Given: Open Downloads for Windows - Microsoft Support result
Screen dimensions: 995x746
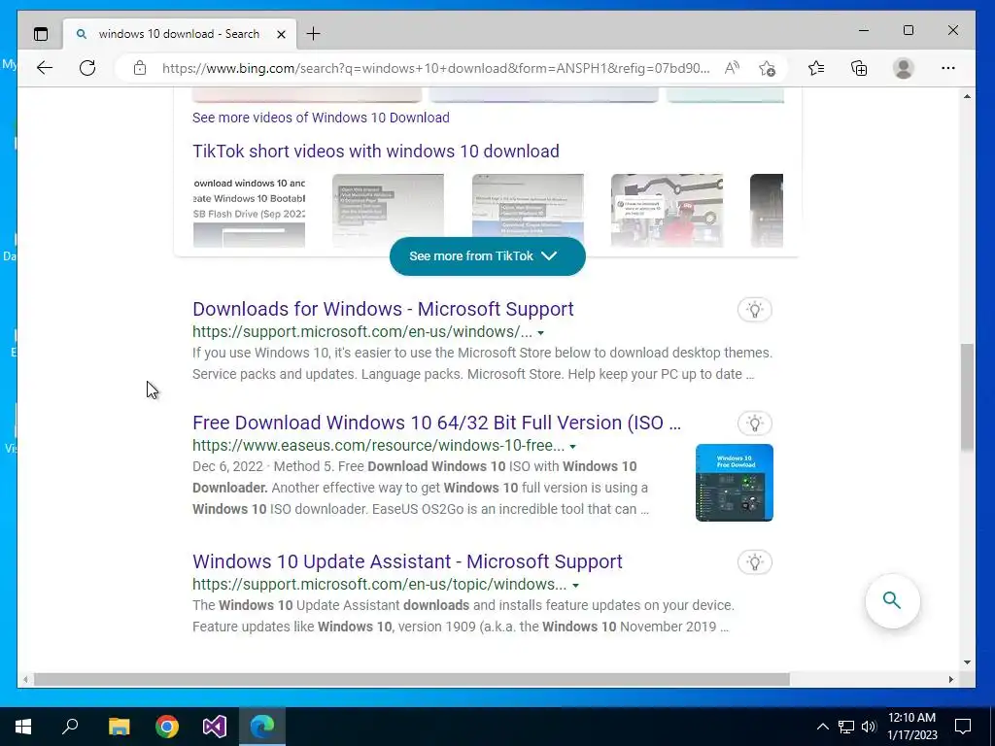Looking at the screenshot, I should (x=383, y=309).
